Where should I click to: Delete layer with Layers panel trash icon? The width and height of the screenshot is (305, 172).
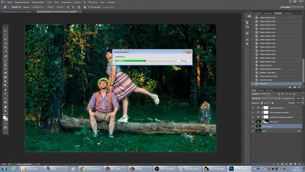click(299, 164)
